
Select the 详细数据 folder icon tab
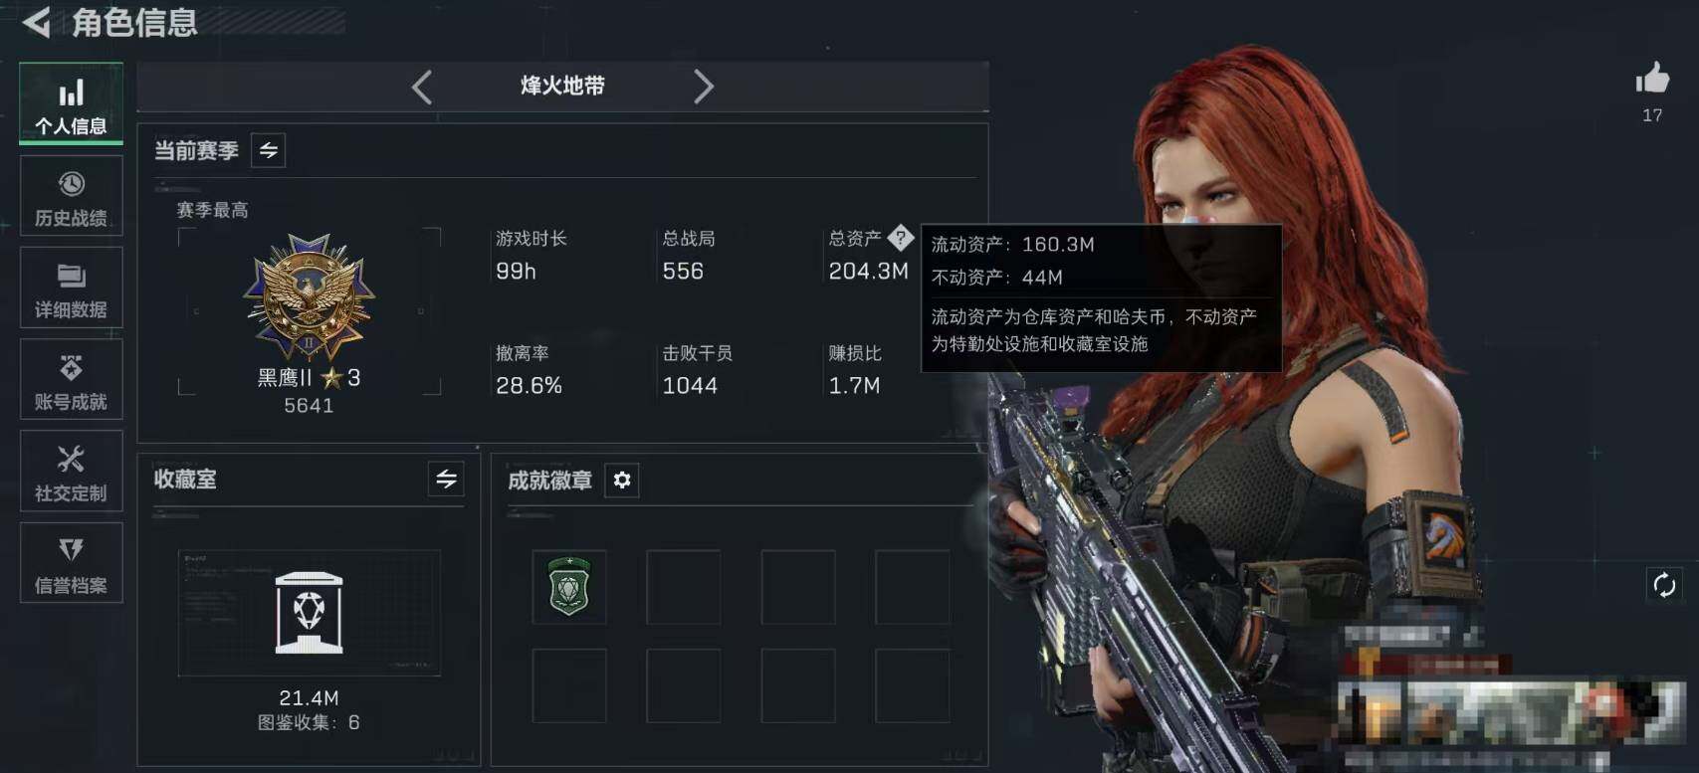pos(71,288)
